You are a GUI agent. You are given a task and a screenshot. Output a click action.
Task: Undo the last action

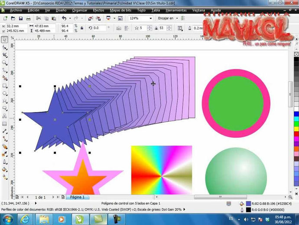pos(64,18)
